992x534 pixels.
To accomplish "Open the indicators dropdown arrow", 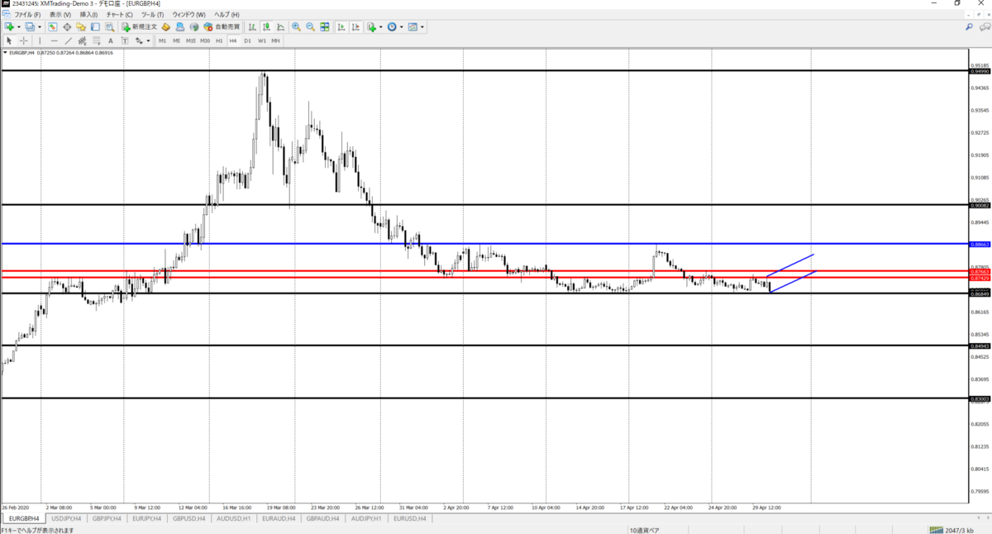I will pyautogui.click(x=381, y=26).
